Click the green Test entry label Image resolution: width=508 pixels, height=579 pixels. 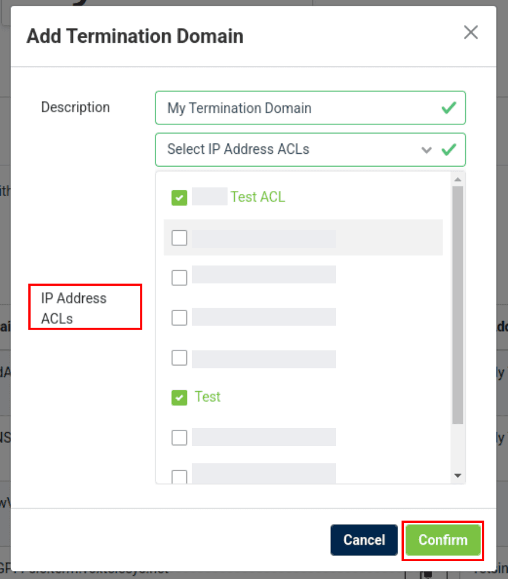[208, 397]
